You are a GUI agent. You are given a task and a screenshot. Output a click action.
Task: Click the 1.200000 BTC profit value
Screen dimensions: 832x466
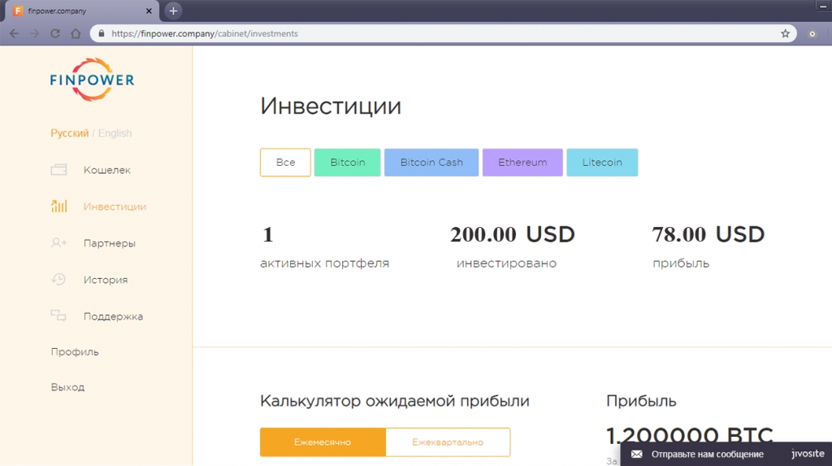(x=690, y=436)
